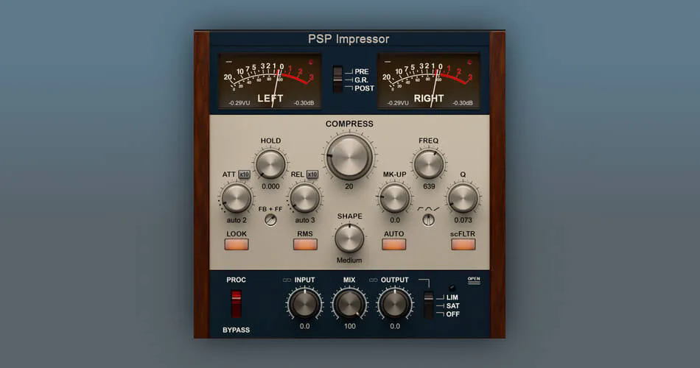Click the INPUT gain knob
700x368 pixels.
point(304,304)
